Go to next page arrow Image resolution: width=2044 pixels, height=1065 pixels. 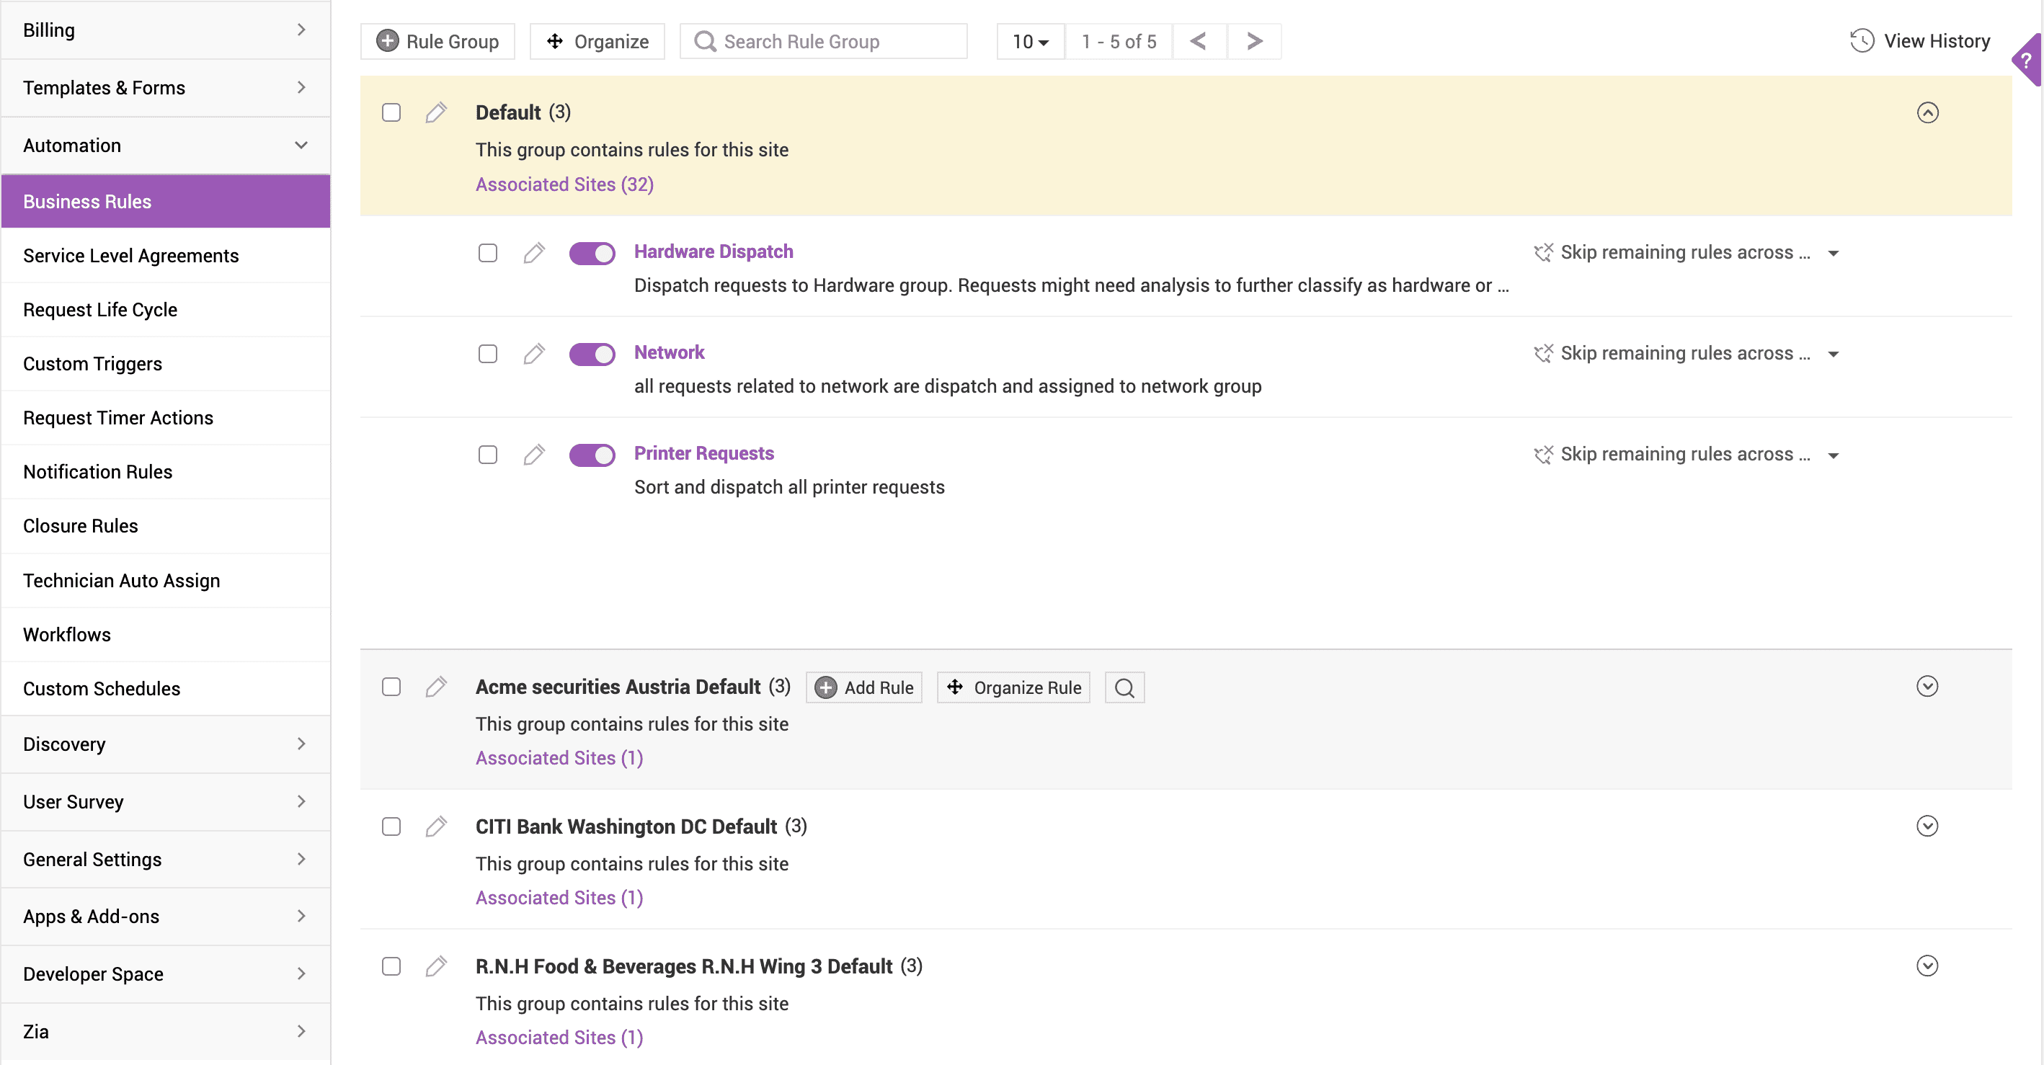click(1253, 41)
